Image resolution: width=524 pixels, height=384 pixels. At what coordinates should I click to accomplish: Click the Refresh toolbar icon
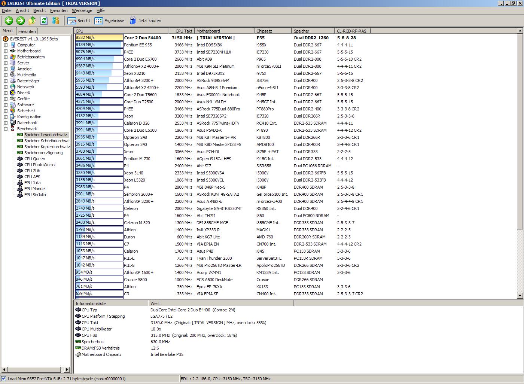pos(44,21)
